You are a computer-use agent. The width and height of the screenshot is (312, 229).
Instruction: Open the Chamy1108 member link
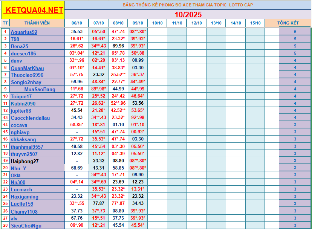pos(24,211)
